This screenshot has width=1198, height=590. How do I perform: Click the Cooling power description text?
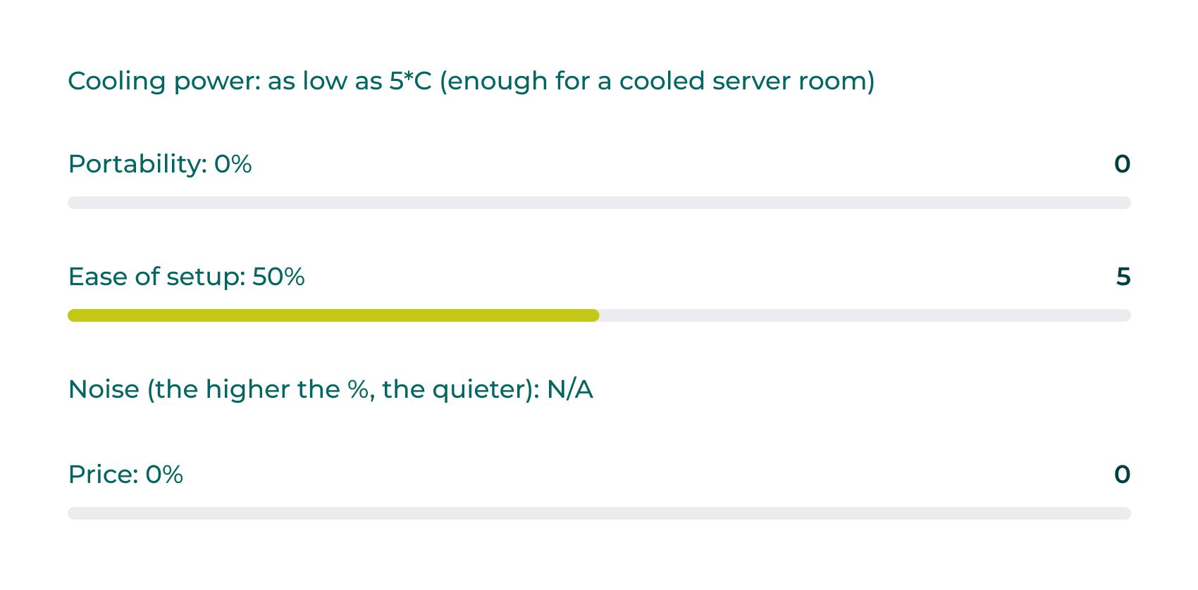(471, 81)
